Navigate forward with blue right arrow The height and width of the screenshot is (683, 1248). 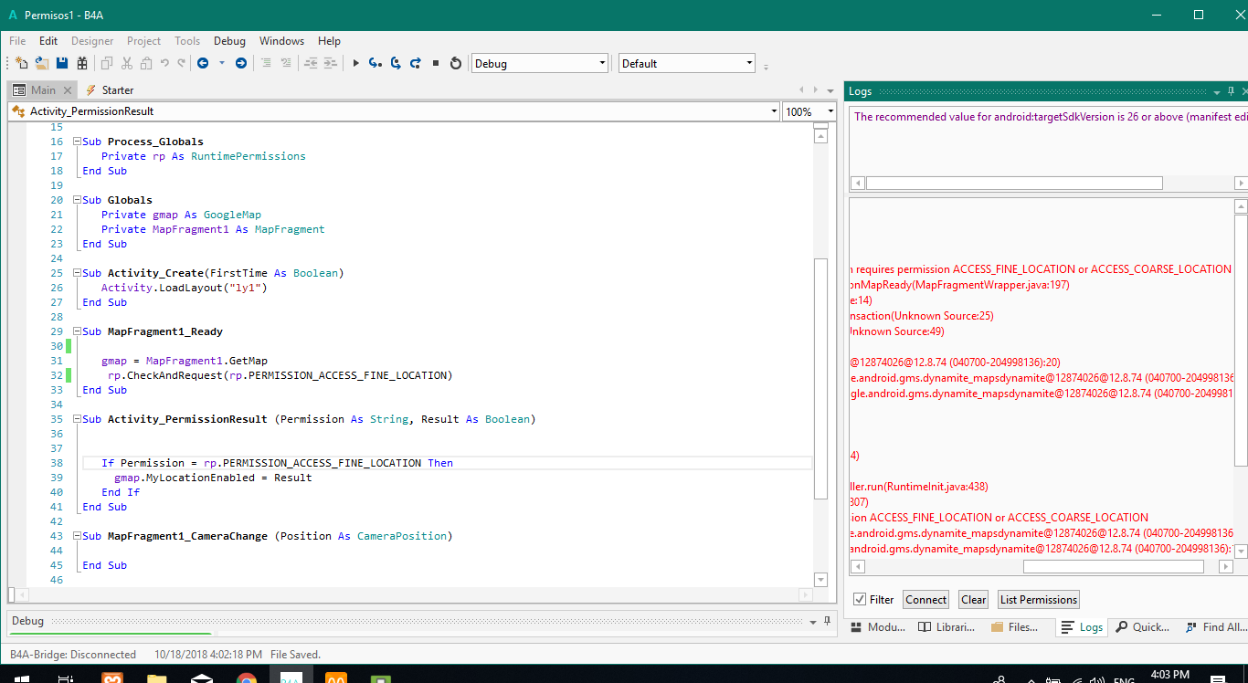(x=241, y=63)
